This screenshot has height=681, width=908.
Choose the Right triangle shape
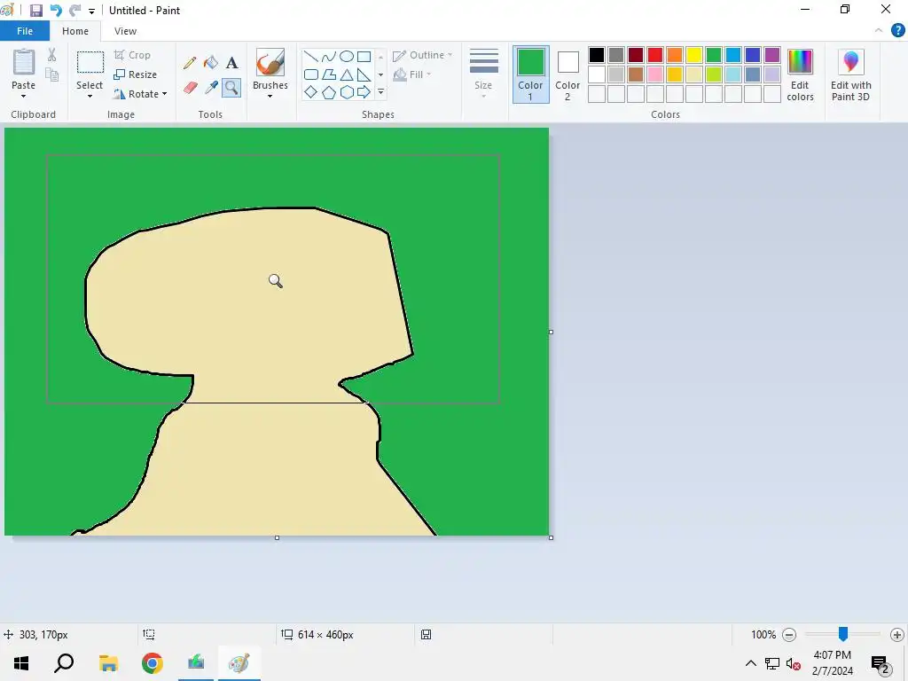coord(364,74)
